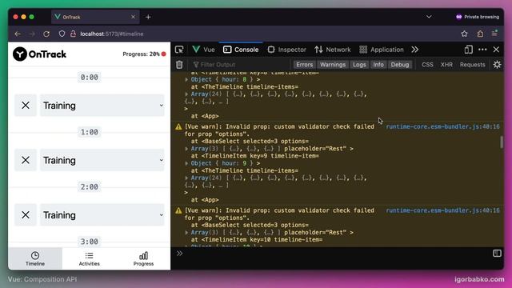Expand Array(24) below the hour: 9 object

click(186, 178)
